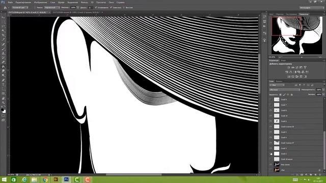Toggle visibility of layer Слой 2
326x183 pixels.
(x=270, y=154)
